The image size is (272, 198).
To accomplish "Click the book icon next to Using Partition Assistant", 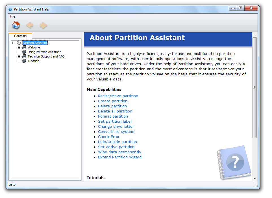I will click(x=24, y=52).
